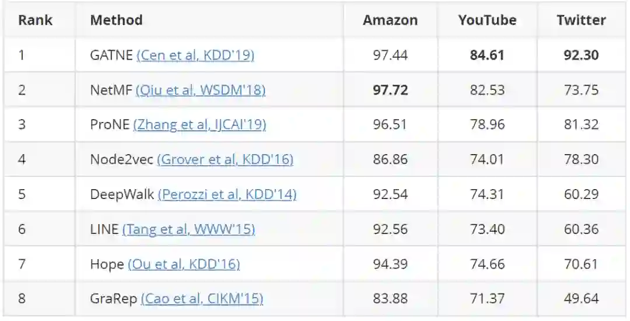Click the Twitter column header
The image size is (630, 321).
point(581,20)
